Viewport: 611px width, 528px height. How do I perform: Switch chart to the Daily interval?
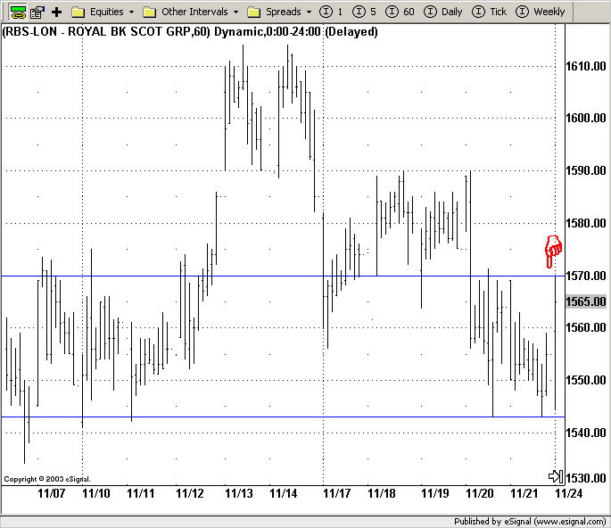click(x=443, y=12)
